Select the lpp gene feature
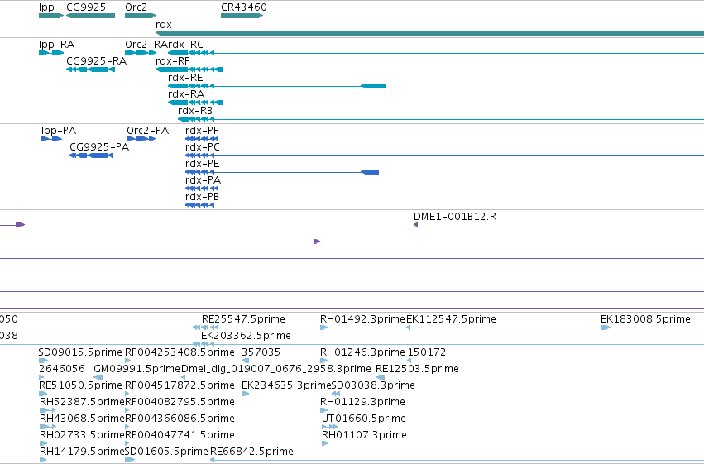The width and height of the screenshot is (704, 464). point(51,16)
